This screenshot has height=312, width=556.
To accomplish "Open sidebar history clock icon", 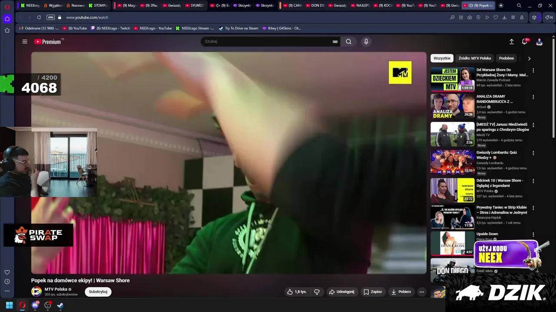I will (x=7, y=282).
